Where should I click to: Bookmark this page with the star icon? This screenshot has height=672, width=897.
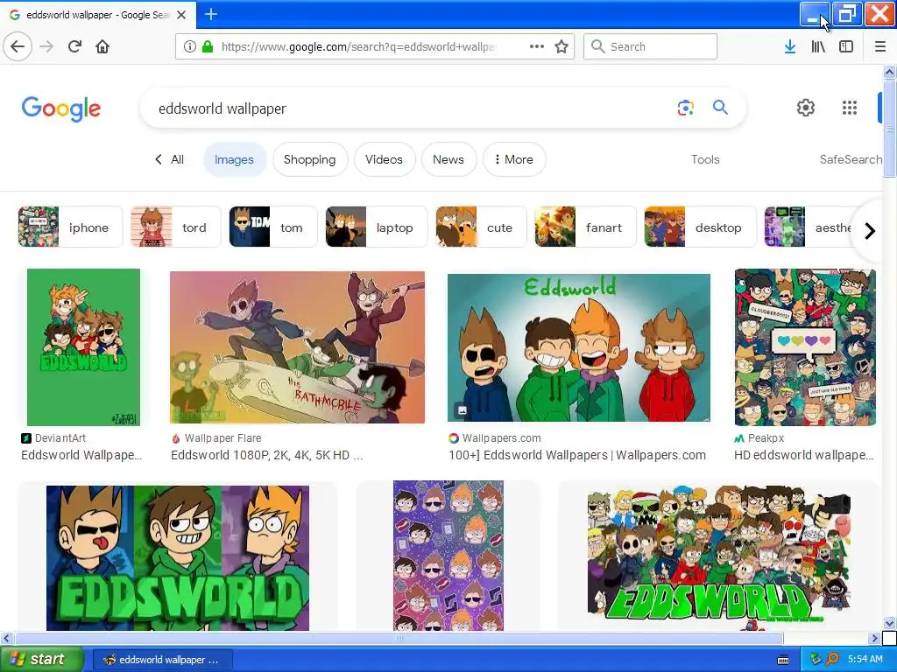562,46
